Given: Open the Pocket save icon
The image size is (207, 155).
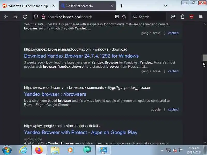Looking at the screenshot, I should 173,17.
